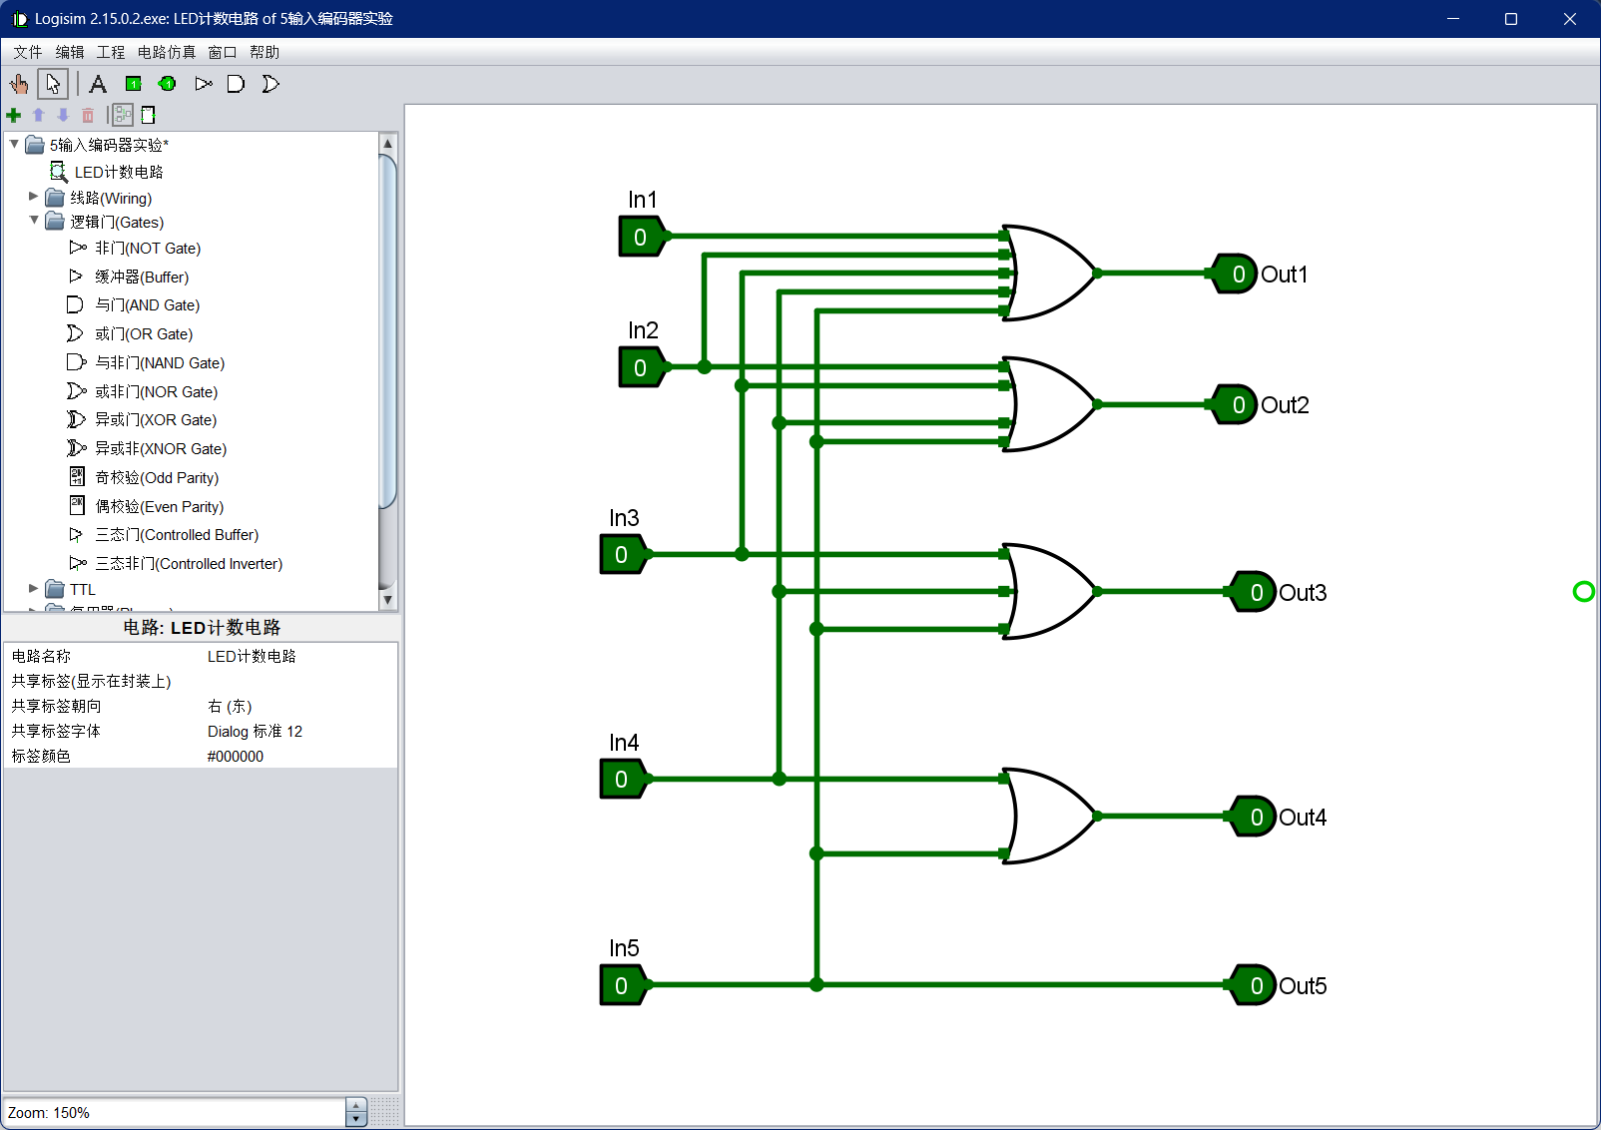Screen dimensions: 1601x1130
Task: Toggle input pin In1 value
Action: [640, 237]
